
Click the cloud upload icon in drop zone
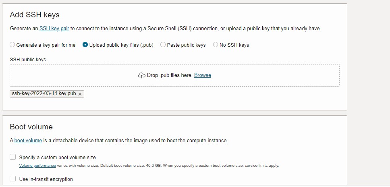coord(141,75)
